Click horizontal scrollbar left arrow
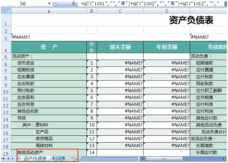228x163 pixels. click(x=142, y=159)
